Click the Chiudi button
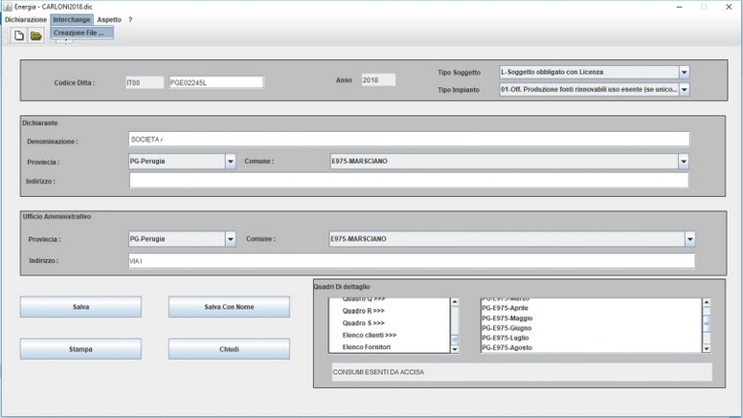 click(229, 349)
